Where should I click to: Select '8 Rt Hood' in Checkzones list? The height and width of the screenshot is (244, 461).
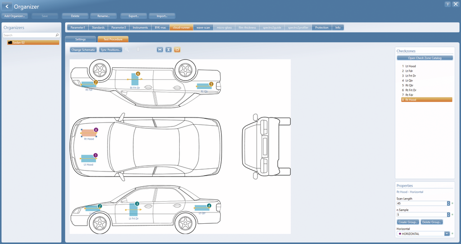coord(427,99)
